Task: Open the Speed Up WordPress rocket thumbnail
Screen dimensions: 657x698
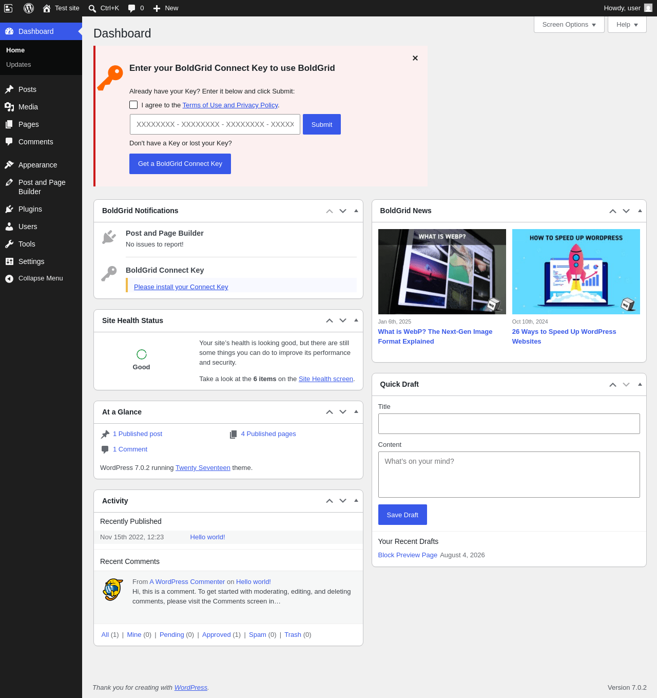Action: (576, 272)
